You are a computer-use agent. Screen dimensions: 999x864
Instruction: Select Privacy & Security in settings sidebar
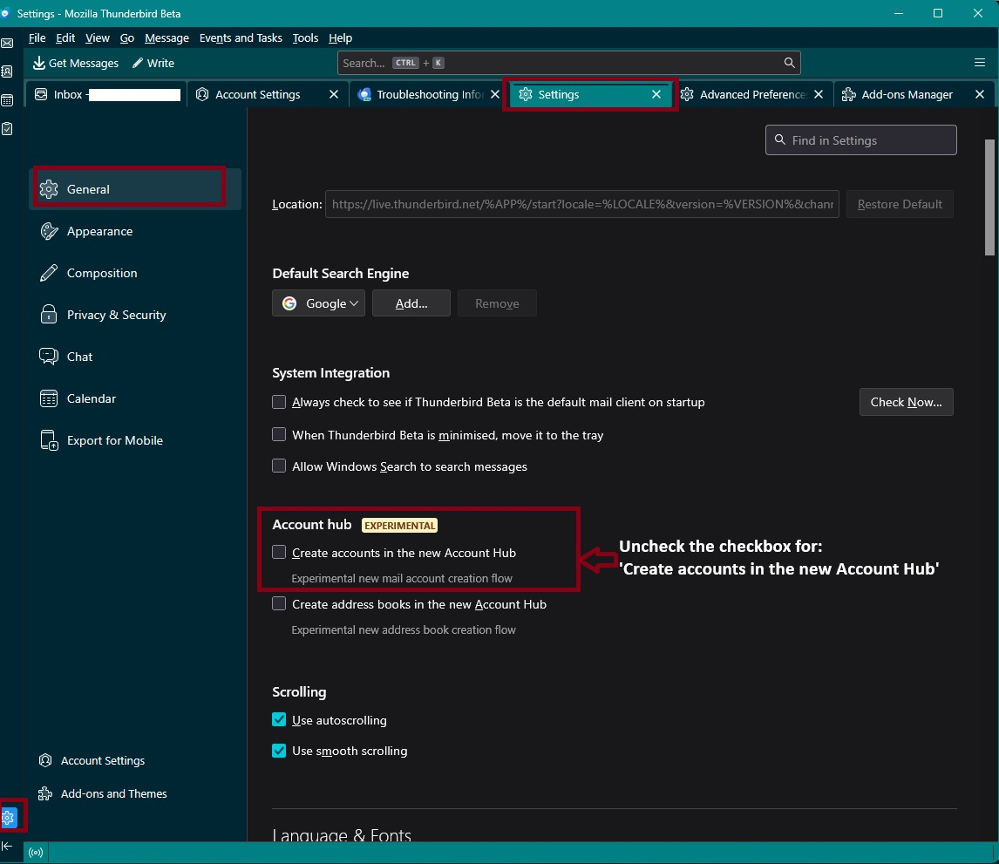tap(116, 315)
